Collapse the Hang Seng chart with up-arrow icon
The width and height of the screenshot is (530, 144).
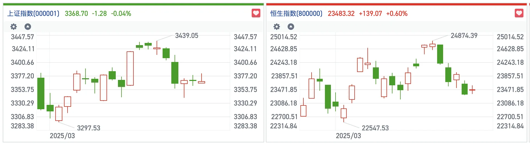[x=291, y=27]
